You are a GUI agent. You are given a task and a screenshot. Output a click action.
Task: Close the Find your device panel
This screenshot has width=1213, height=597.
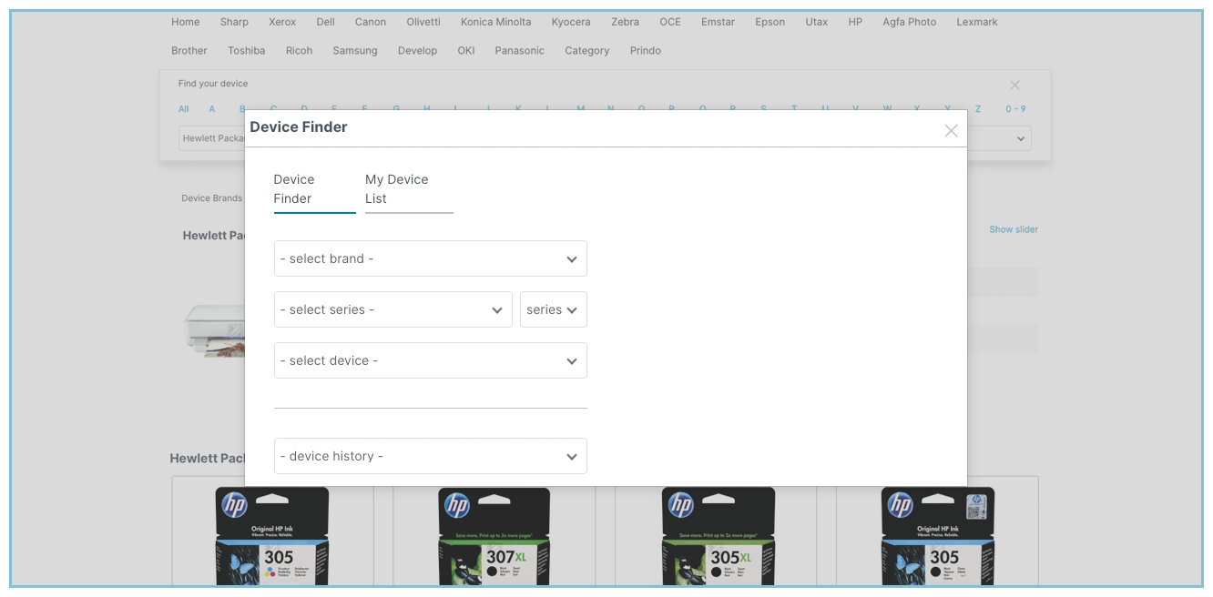[x=1014, y=85]
